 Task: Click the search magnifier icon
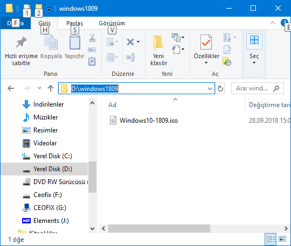[276, 88]
